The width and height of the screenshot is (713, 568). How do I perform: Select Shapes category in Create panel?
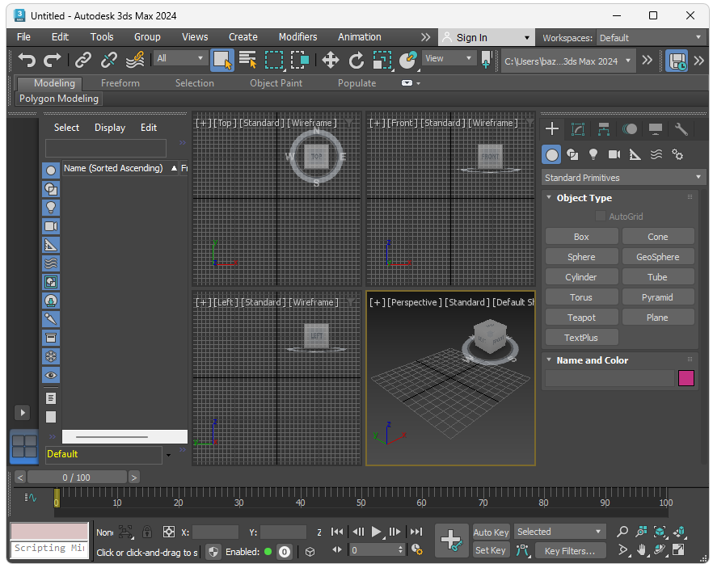(572, 155)
